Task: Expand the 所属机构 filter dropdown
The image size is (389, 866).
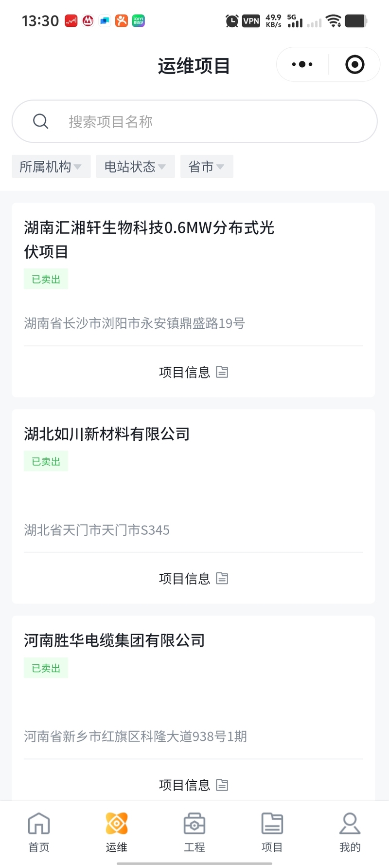Action: pos(51,167)
